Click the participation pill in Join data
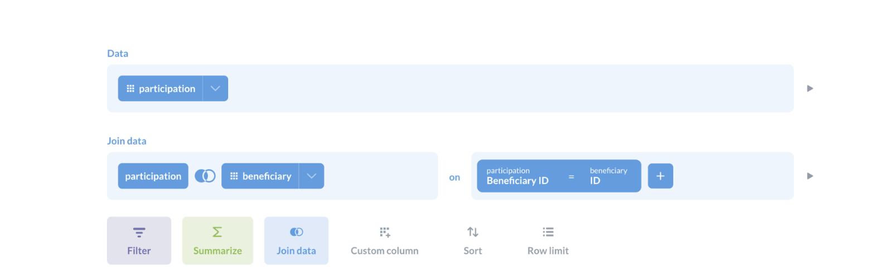The height and width of the screenshot is (278, 891). [x=153, y=176]
